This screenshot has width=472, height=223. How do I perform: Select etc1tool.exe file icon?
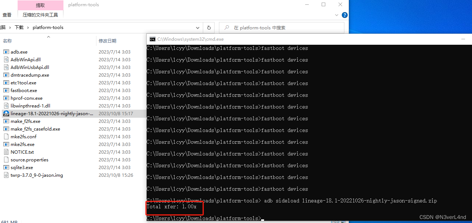tap(6, 83)
